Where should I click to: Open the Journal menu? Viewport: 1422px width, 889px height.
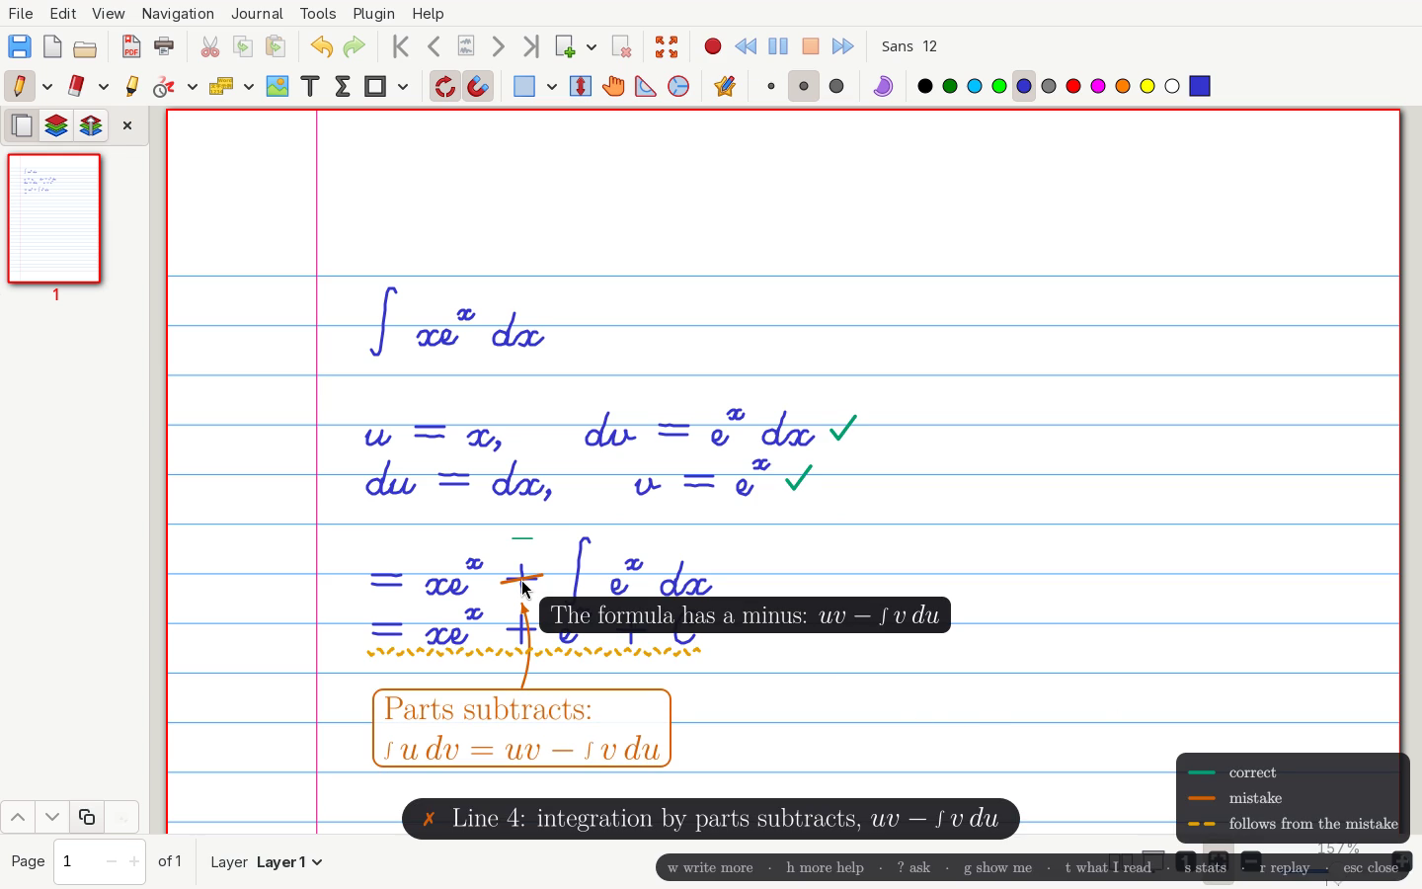pos(257,14)
